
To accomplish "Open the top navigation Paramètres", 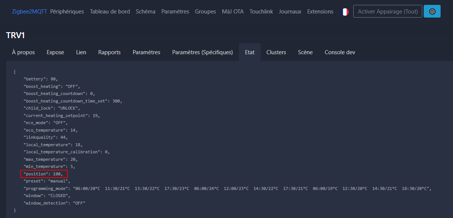I will pos(175,12).
